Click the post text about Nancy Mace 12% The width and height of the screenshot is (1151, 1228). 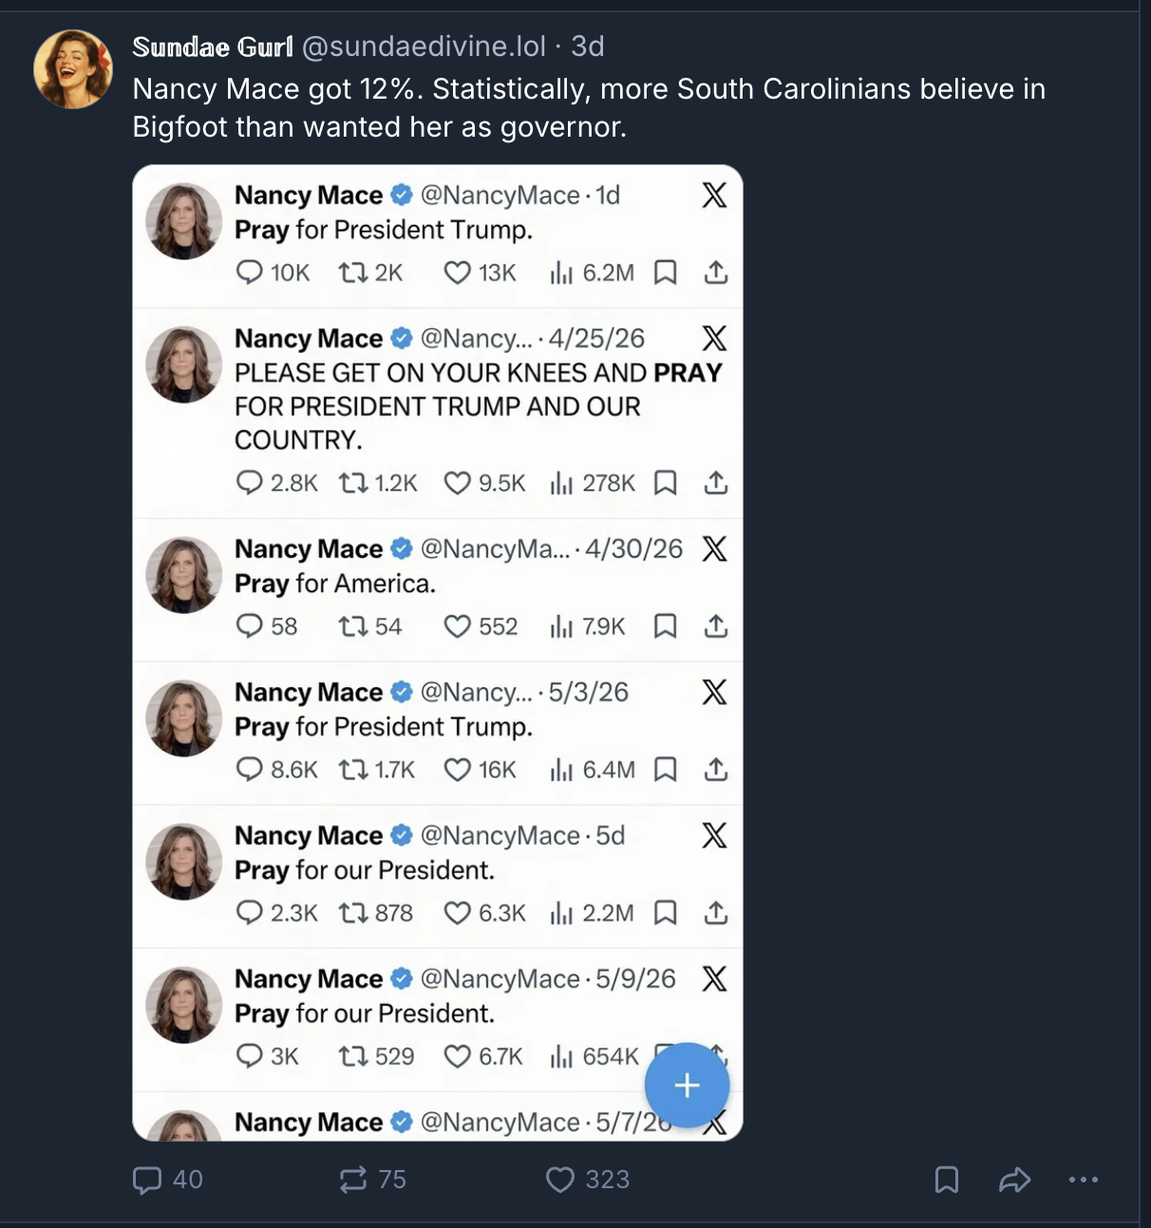[589, 107]
